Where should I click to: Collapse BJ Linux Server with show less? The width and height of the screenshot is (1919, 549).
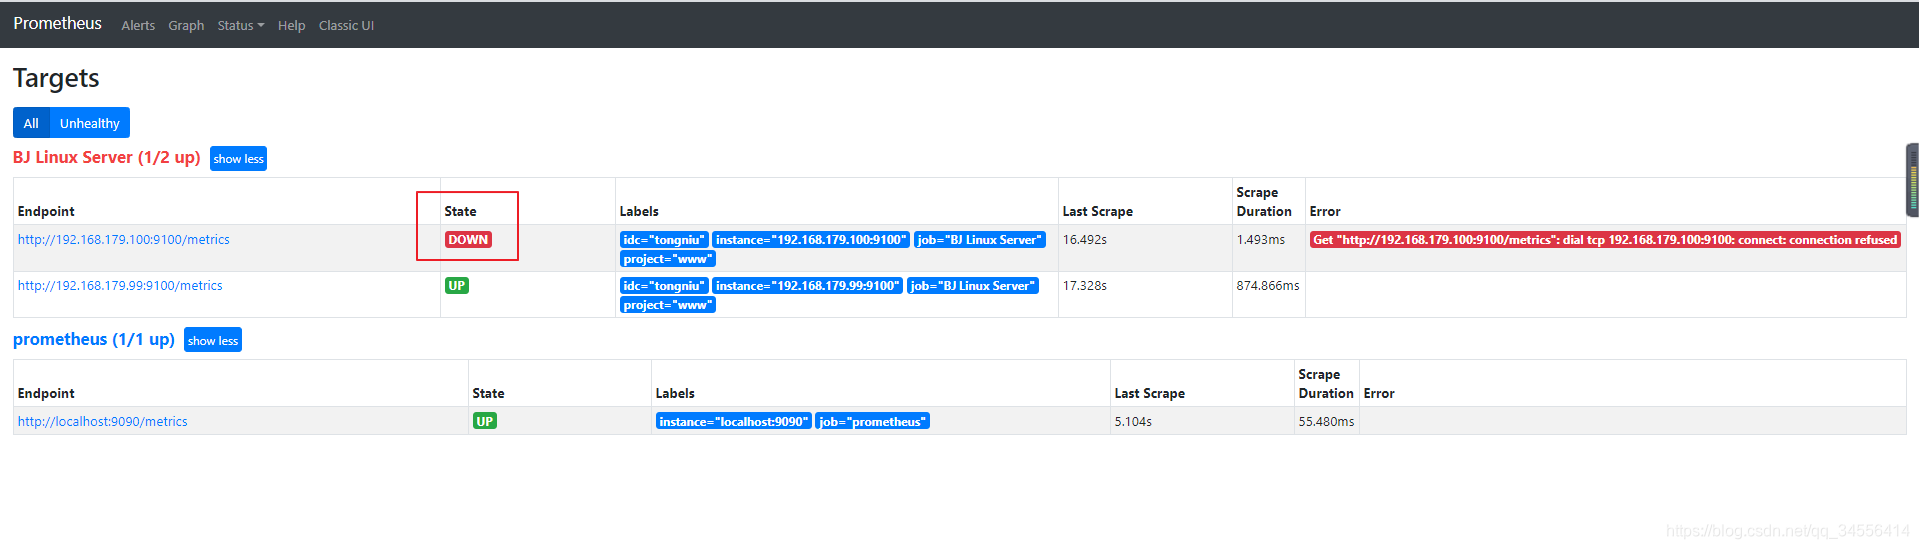(x=238, y=159)
